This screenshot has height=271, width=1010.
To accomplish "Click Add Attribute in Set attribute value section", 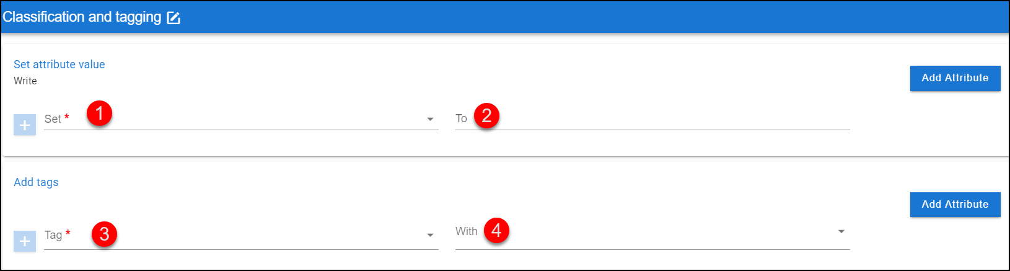I will coord(955,78).
